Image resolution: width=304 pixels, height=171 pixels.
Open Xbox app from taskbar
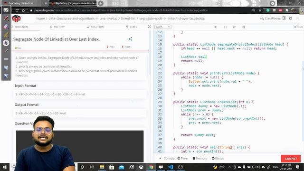[141, 167]
